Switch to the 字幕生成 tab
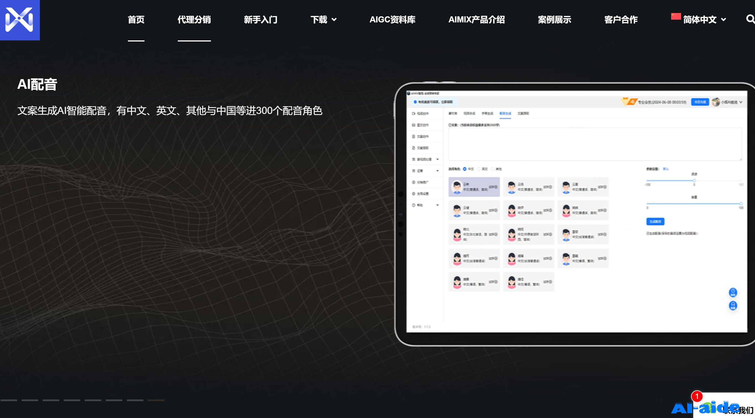The height and width of the screenshot is (418, 755). point(487,113)
